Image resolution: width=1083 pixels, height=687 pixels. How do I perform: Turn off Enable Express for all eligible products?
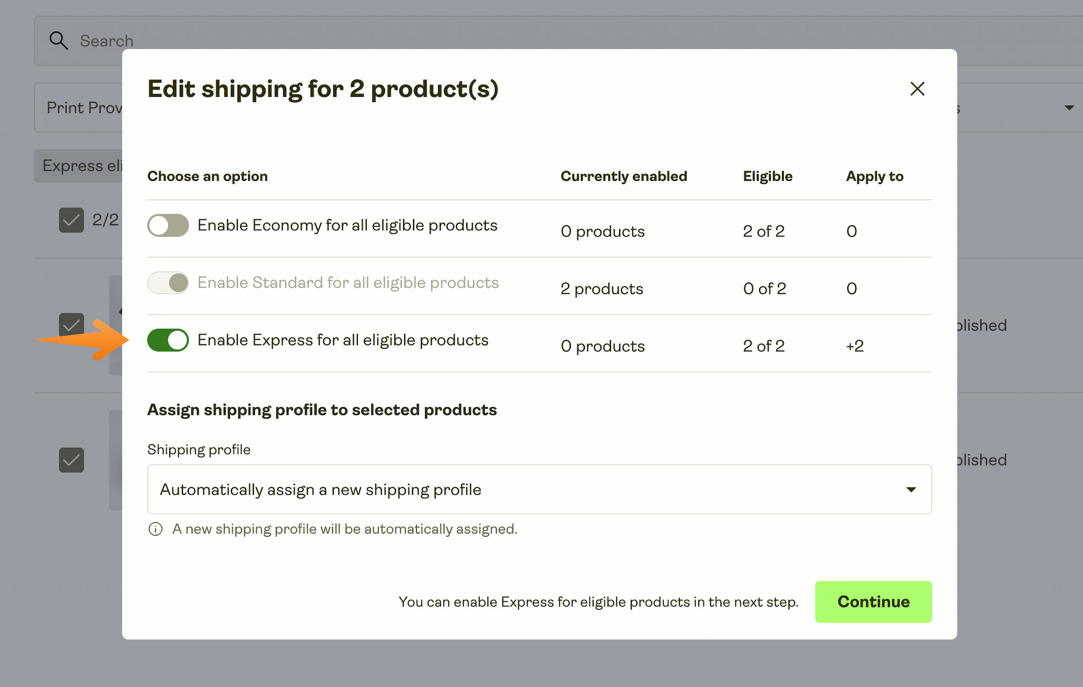168,340
